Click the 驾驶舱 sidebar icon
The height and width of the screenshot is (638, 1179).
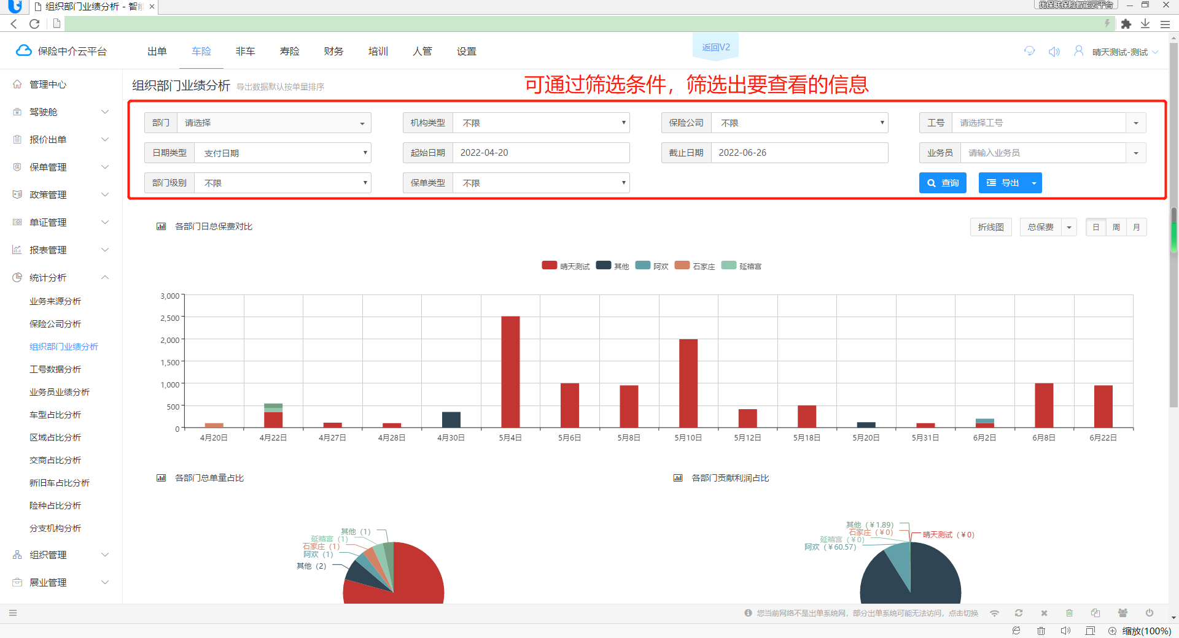coord(17,112)
